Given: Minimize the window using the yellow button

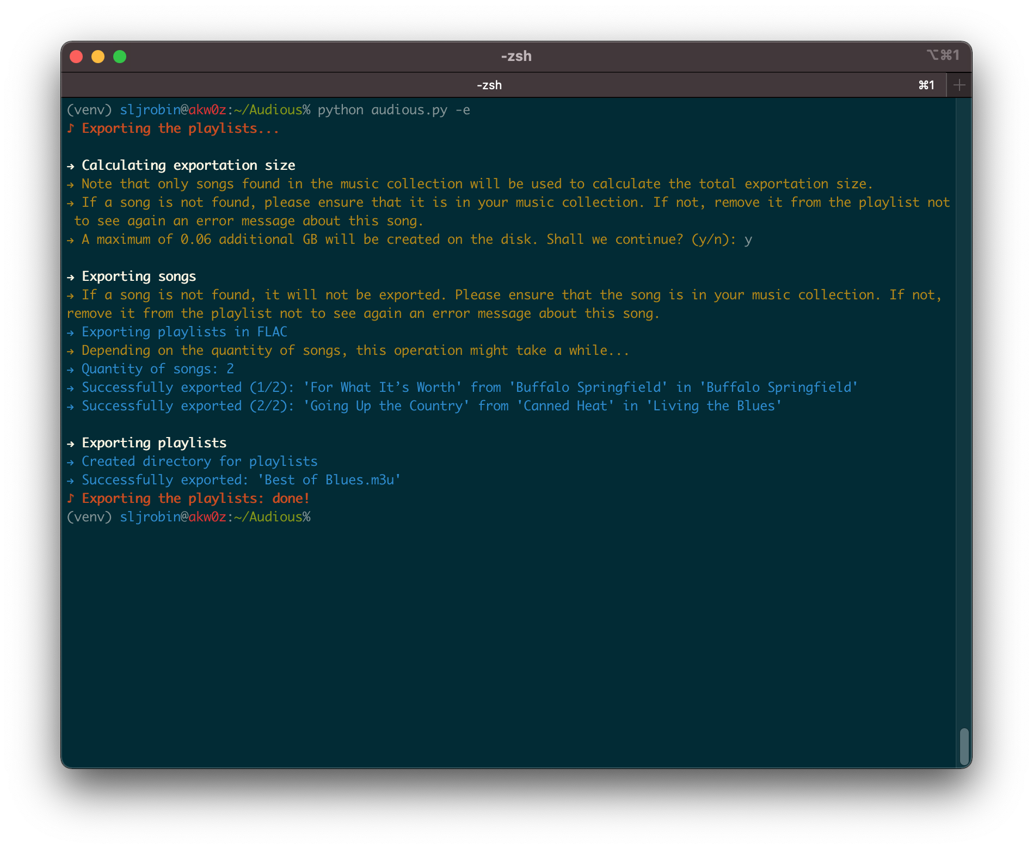Looking at the screenshot, I should tap(98, 57).
